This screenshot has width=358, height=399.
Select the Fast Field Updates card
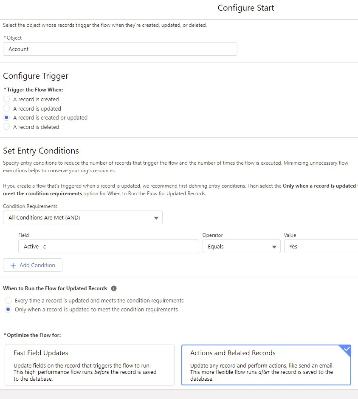90,365
